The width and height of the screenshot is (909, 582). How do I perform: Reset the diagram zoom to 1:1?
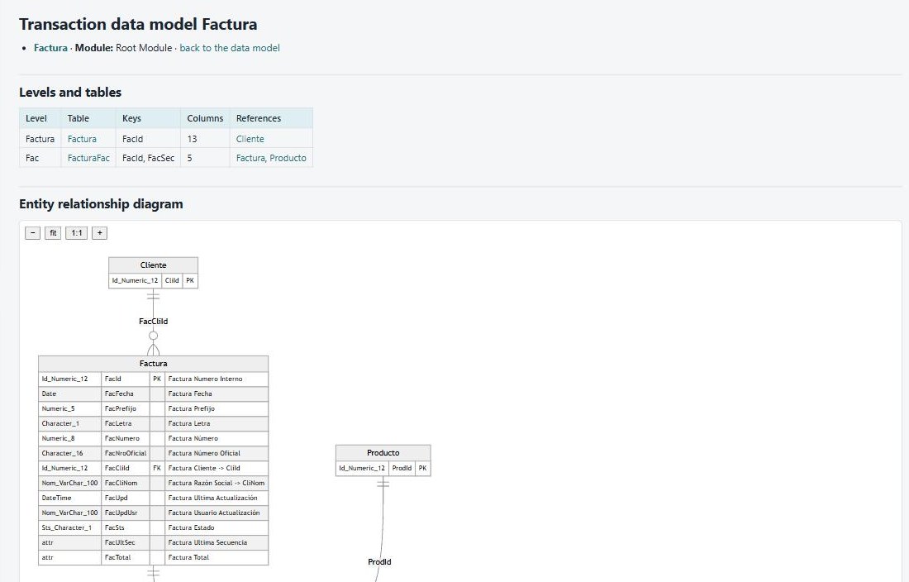77,233
